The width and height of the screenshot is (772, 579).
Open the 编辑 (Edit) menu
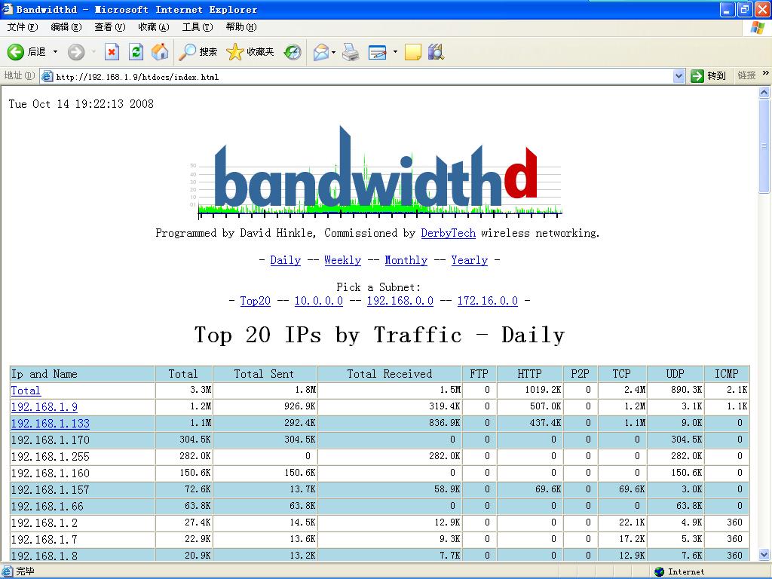[x=66, y=27]
